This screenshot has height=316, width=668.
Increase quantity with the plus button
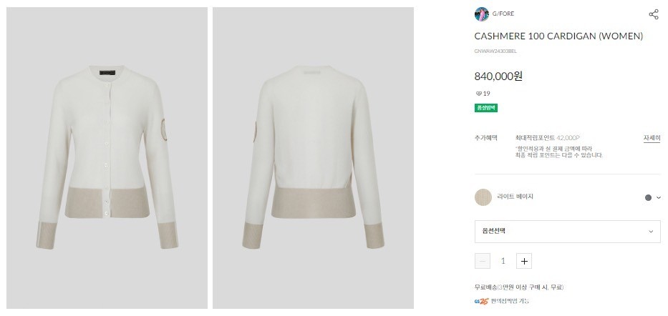(524, 261)
